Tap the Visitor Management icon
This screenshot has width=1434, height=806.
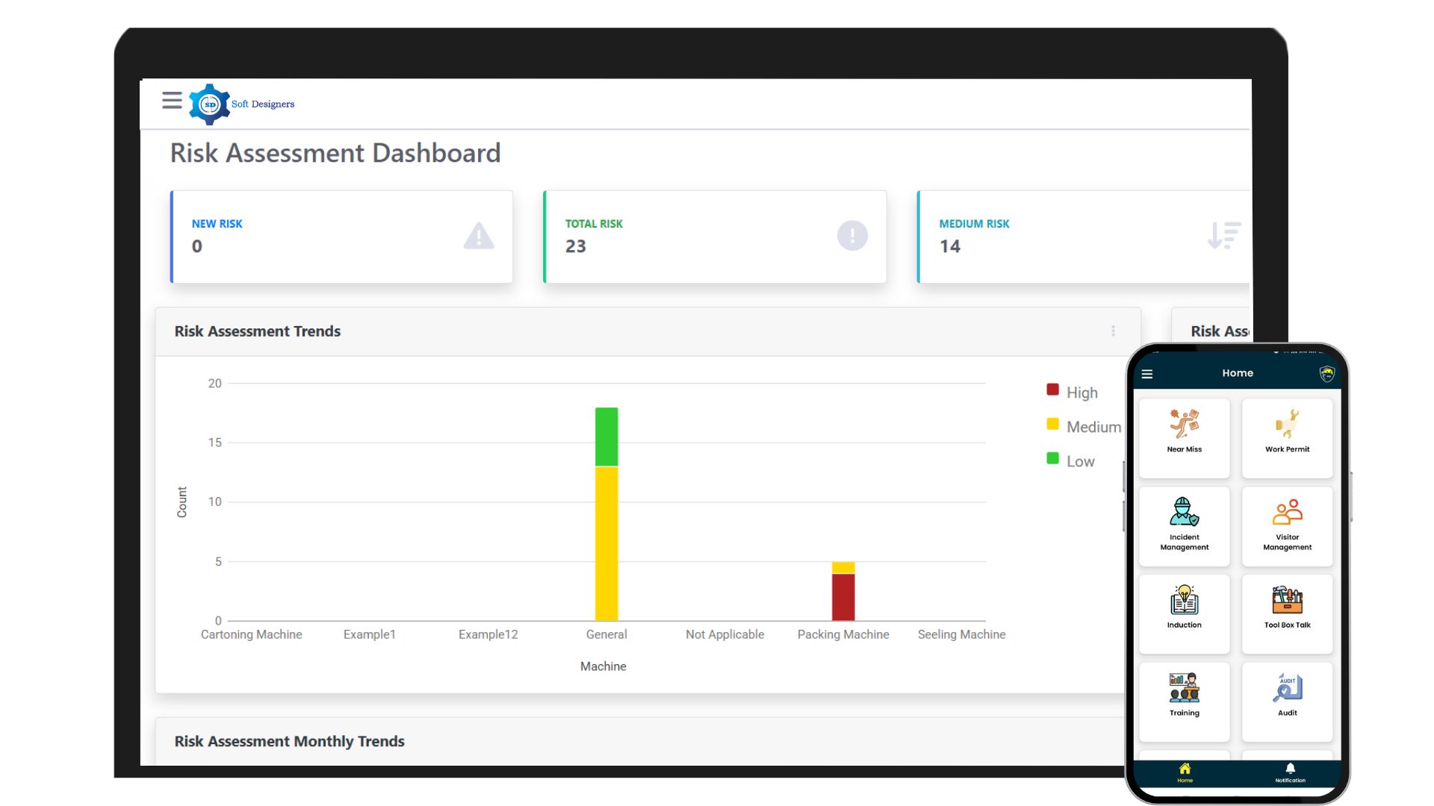coord(1287,525)
